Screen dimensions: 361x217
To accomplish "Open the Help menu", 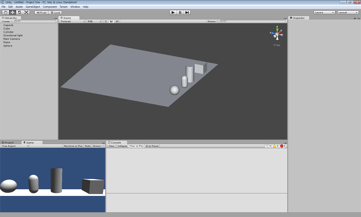I will coord(85,7).
